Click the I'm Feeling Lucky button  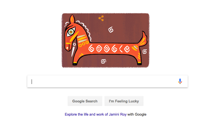click(x=124, y=101)
